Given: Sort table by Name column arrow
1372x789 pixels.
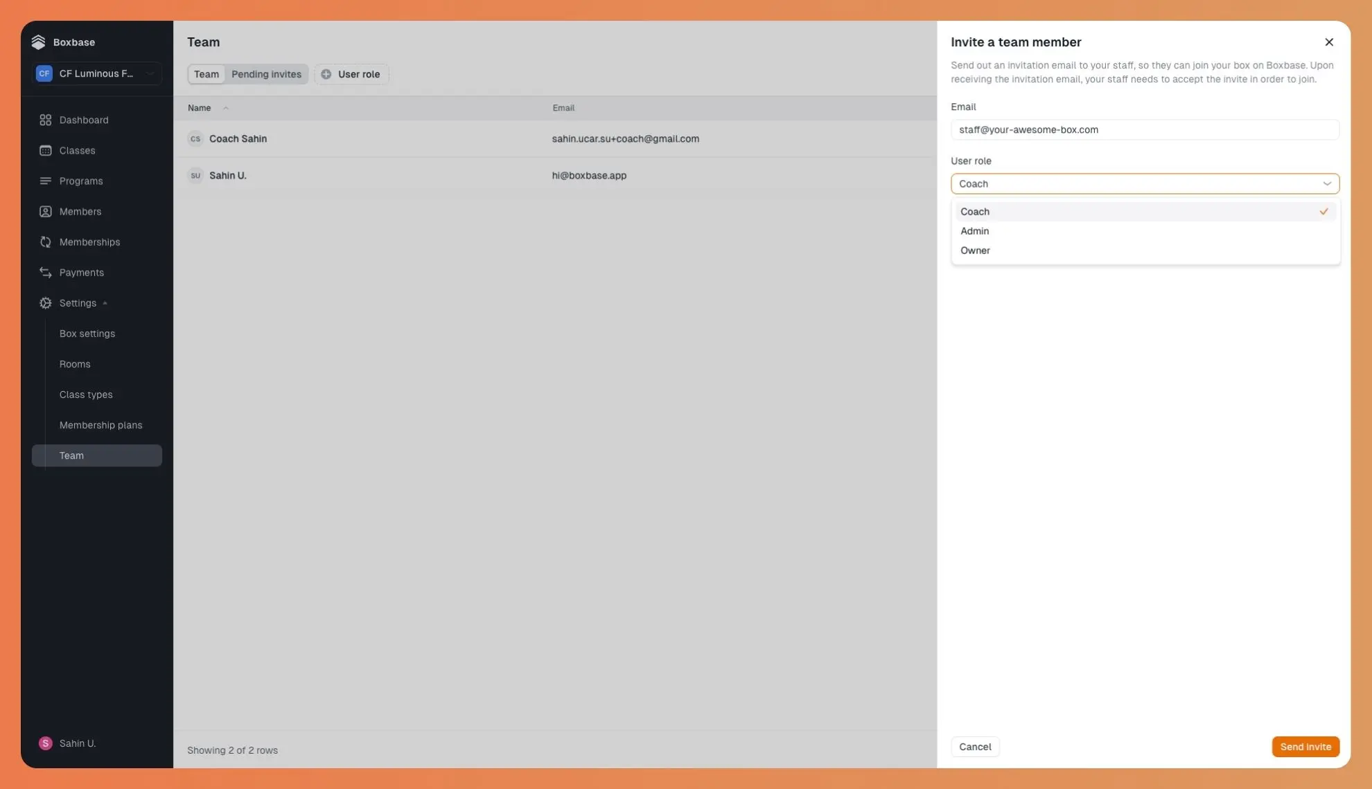Looking at the screenshot, I should tap(226, 108).
